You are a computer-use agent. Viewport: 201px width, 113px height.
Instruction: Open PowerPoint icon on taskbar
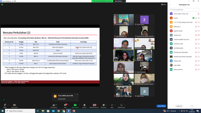pyautogui.click(x=74, y=111)
